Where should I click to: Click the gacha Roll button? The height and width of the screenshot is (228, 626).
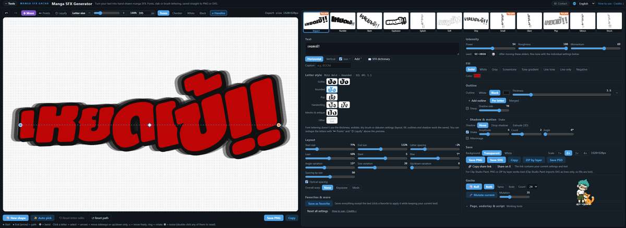coord(474,186)
